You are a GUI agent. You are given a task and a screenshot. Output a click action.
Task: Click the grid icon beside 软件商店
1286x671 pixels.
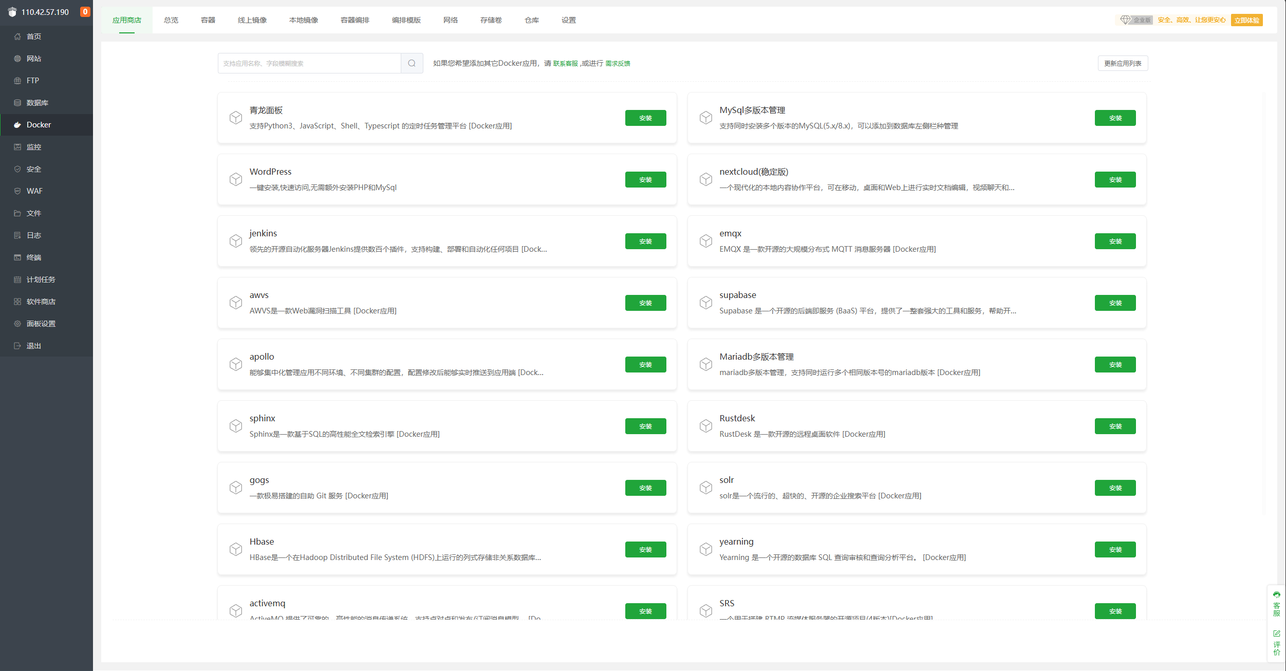pos(17,302)
